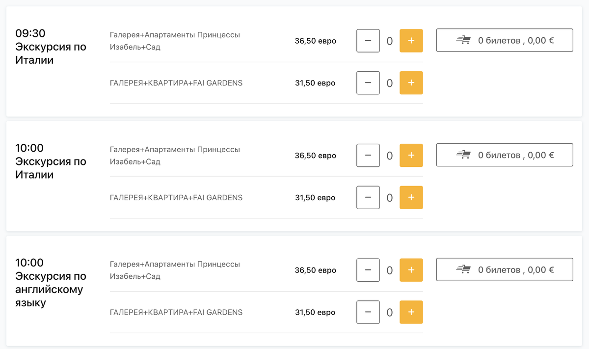Add 31,50 euro ticket for 10:00 Italian tour
Viewport: 589px width, 349px height.
pos(411,198)
